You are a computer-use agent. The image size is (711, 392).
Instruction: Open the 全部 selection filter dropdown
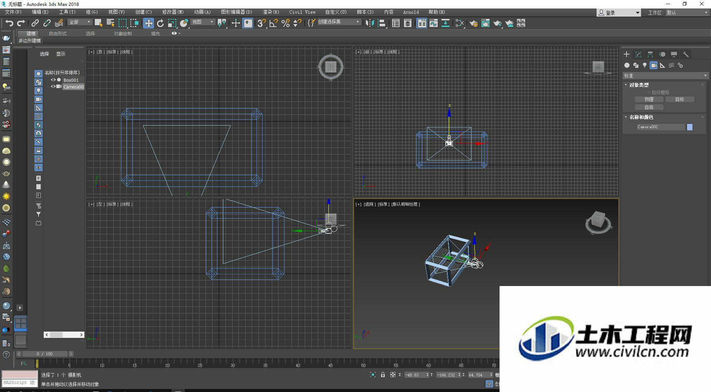tap(80, 22)
